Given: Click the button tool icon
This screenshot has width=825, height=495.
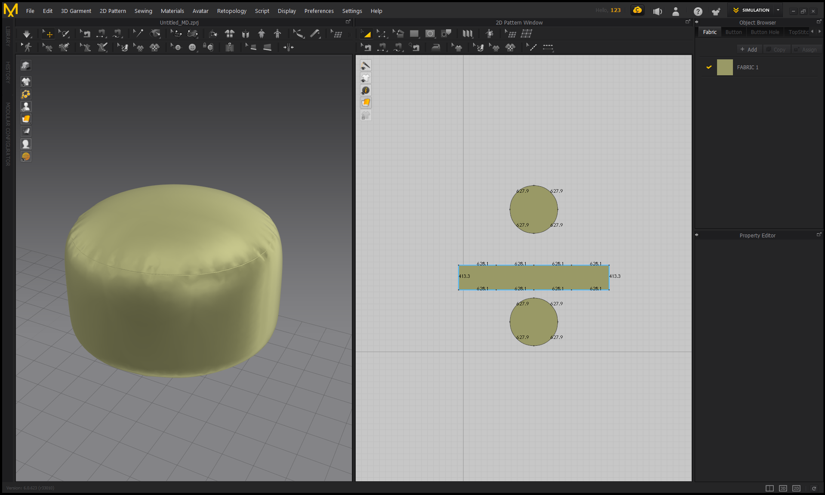Looking at the screenshot, I should (192, 47).
